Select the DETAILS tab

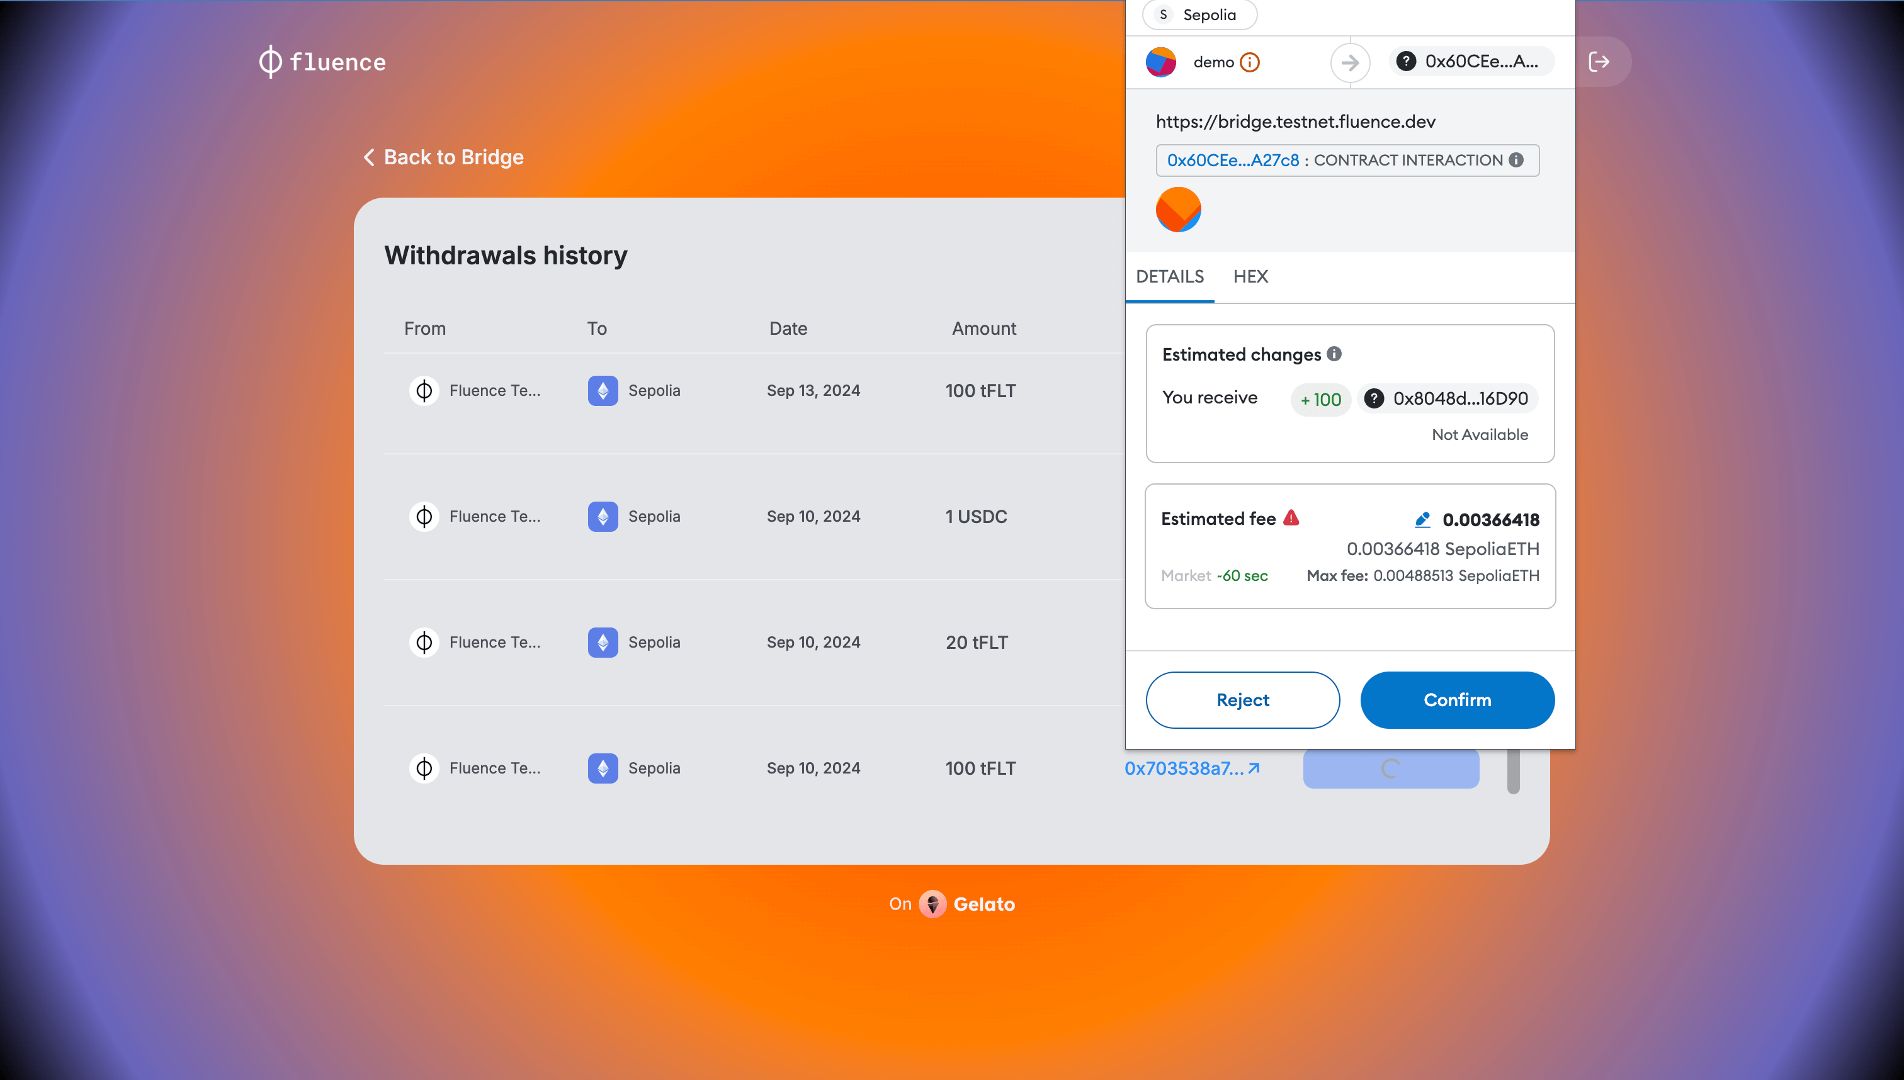[1170, 277]
